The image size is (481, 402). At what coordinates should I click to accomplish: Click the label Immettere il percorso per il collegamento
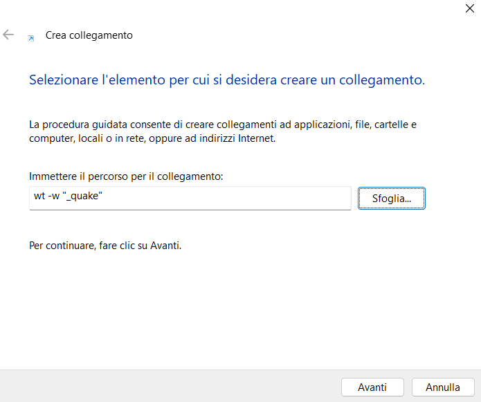[126, 176]
